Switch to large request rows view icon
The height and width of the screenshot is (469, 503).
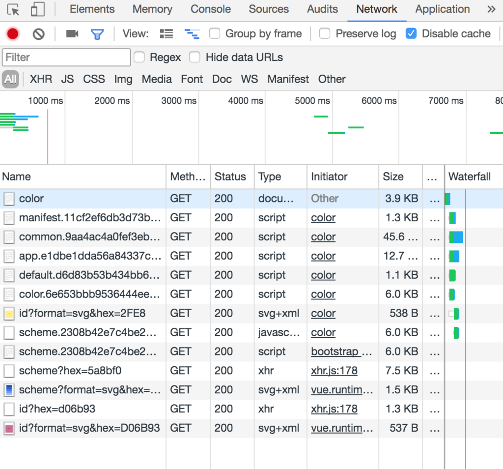click(167, 34)
